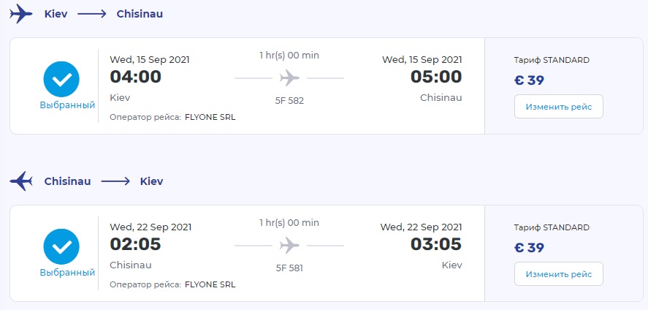
Task: Click the flight number 5F 582
Action: click(x=289, y=101)
